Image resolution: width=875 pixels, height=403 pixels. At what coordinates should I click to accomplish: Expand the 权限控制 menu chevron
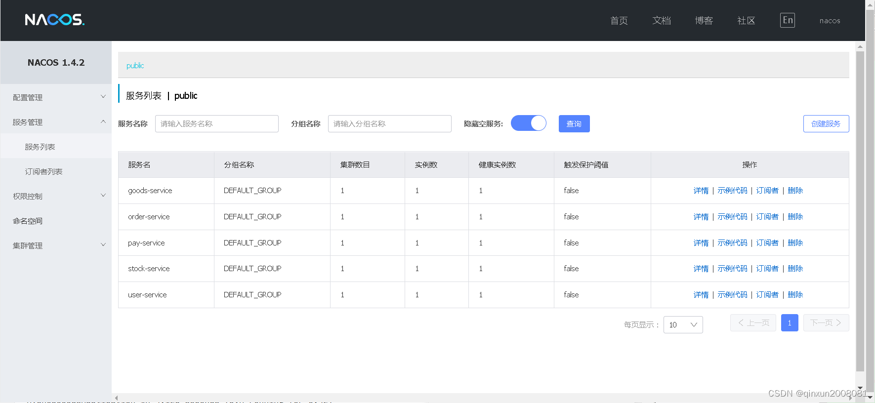[x=103, y=196]
